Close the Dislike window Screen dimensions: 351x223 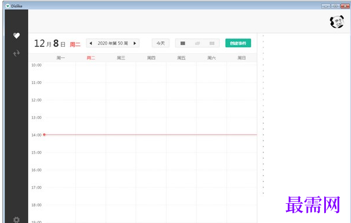[x=345, y=6]
